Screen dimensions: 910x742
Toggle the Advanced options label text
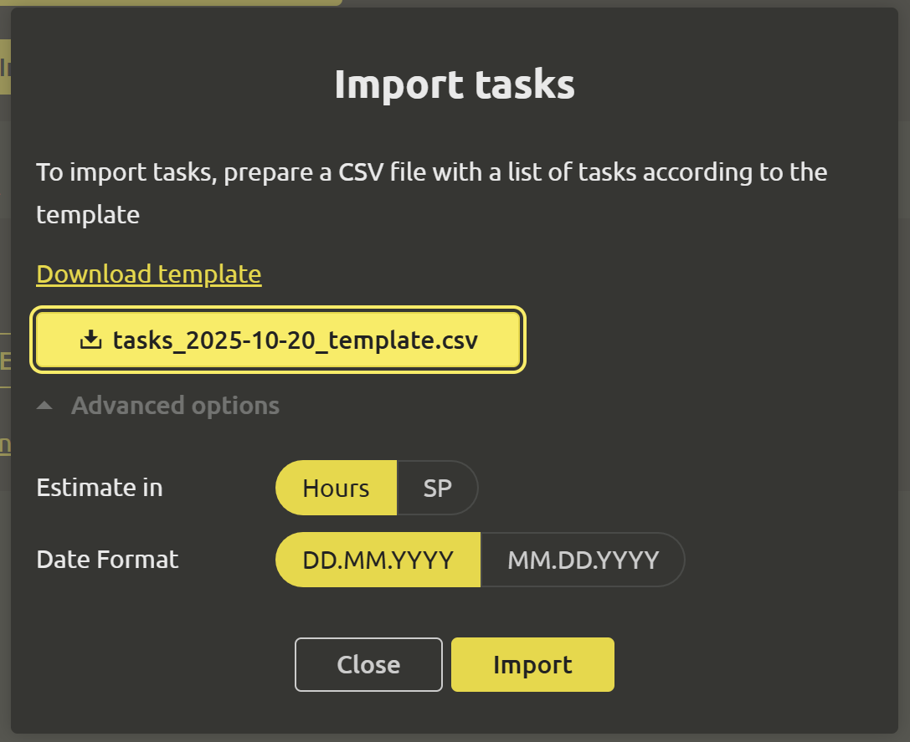(x=175, y=406)
